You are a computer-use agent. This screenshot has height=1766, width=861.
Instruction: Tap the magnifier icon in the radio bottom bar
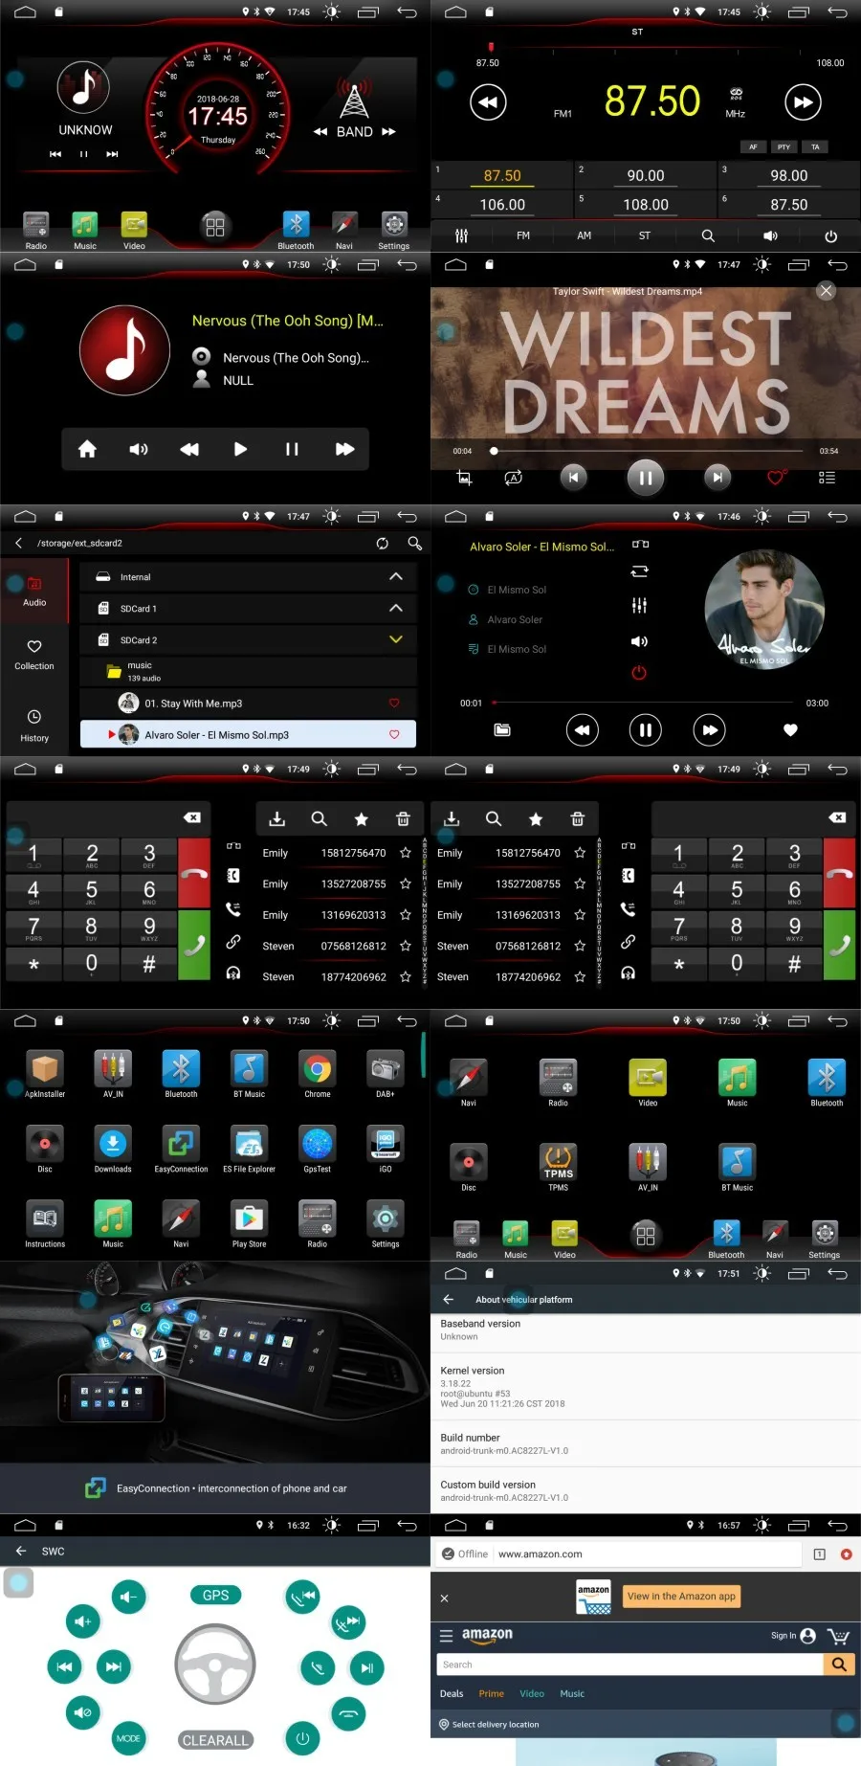coord(708,235)
